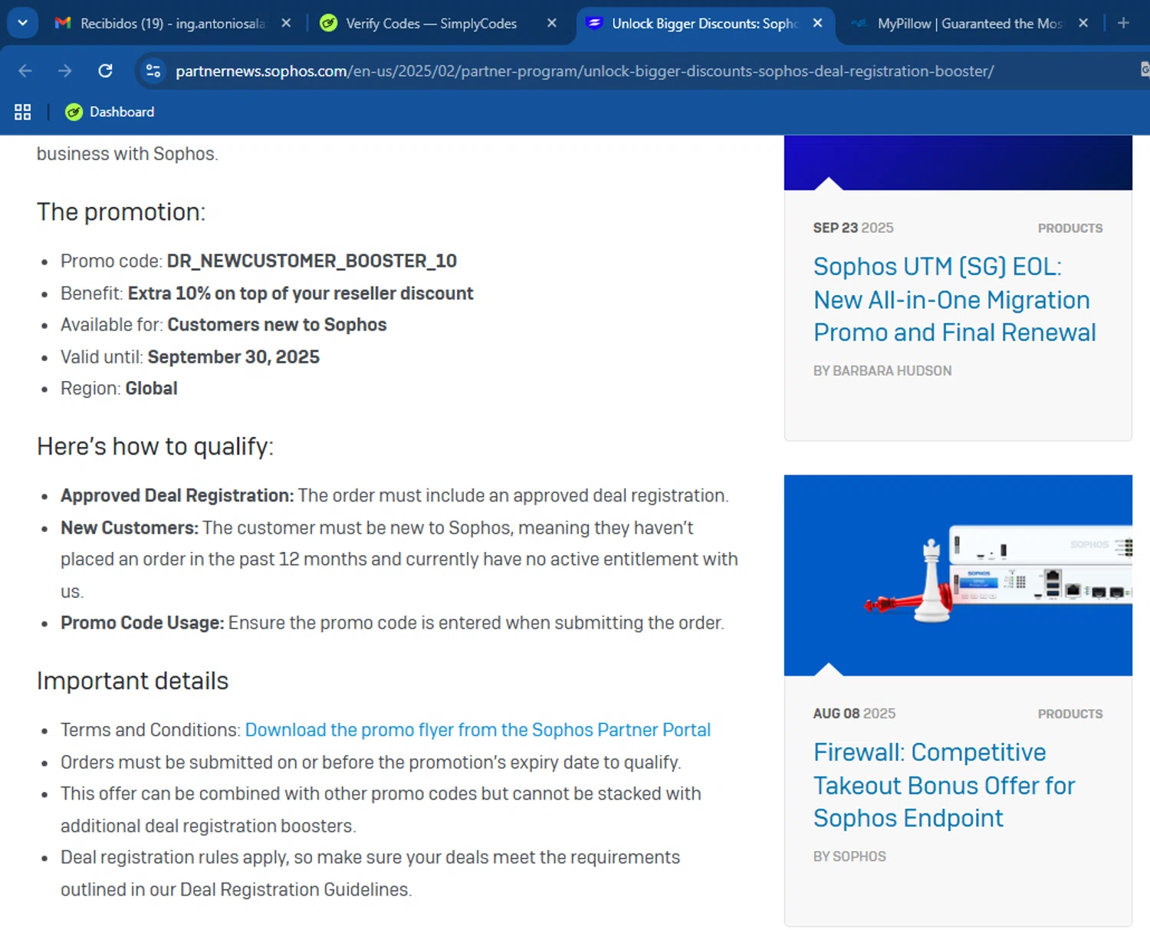Switch to the Gmail Recibidos tab

click(172, 24)
